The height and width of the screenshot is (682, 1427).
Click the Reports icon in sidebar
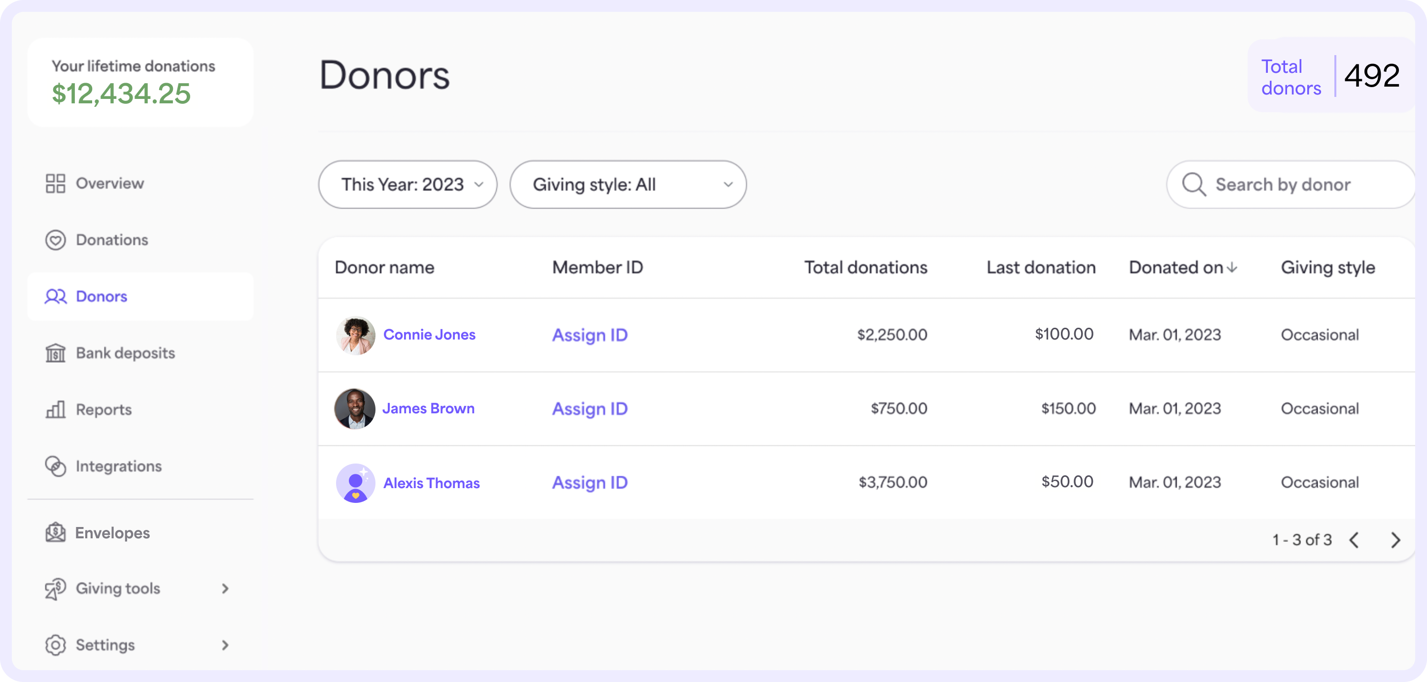[56, 408]
